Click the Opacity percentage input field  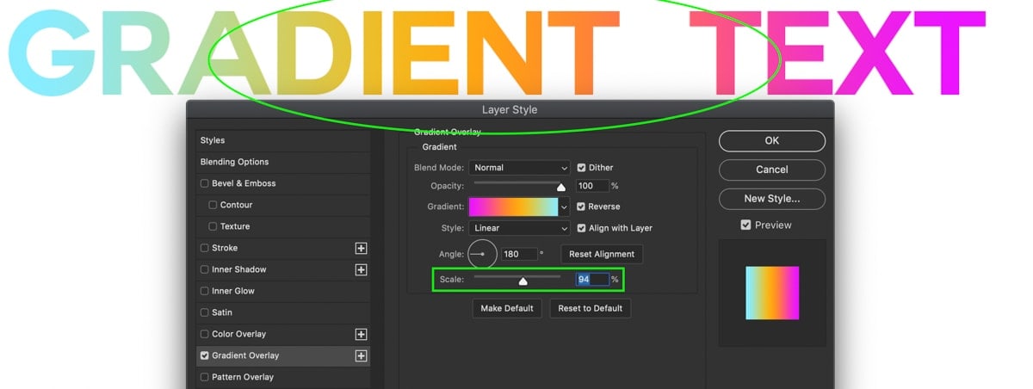[592, 186]
